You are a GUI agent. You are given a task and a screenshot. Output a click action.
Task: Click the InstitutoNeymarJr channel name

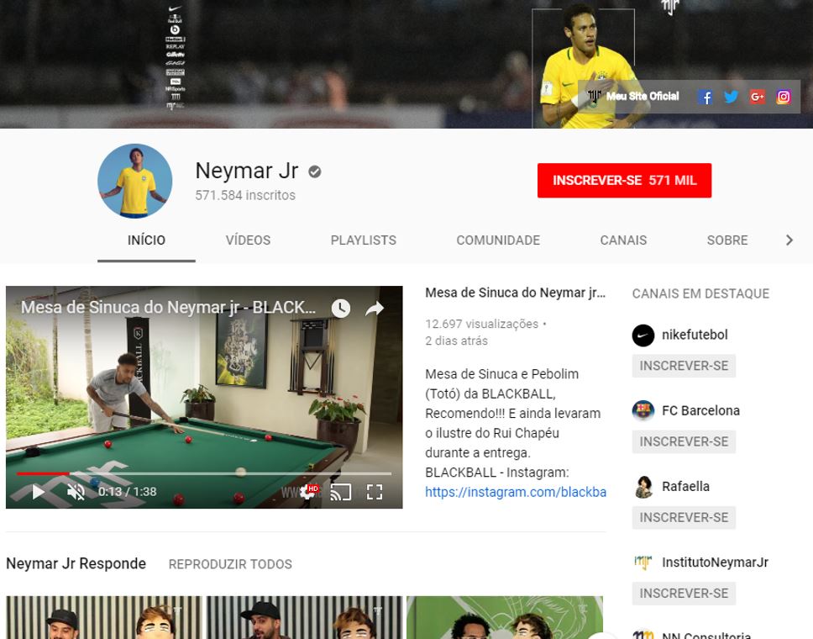point(716,562)
